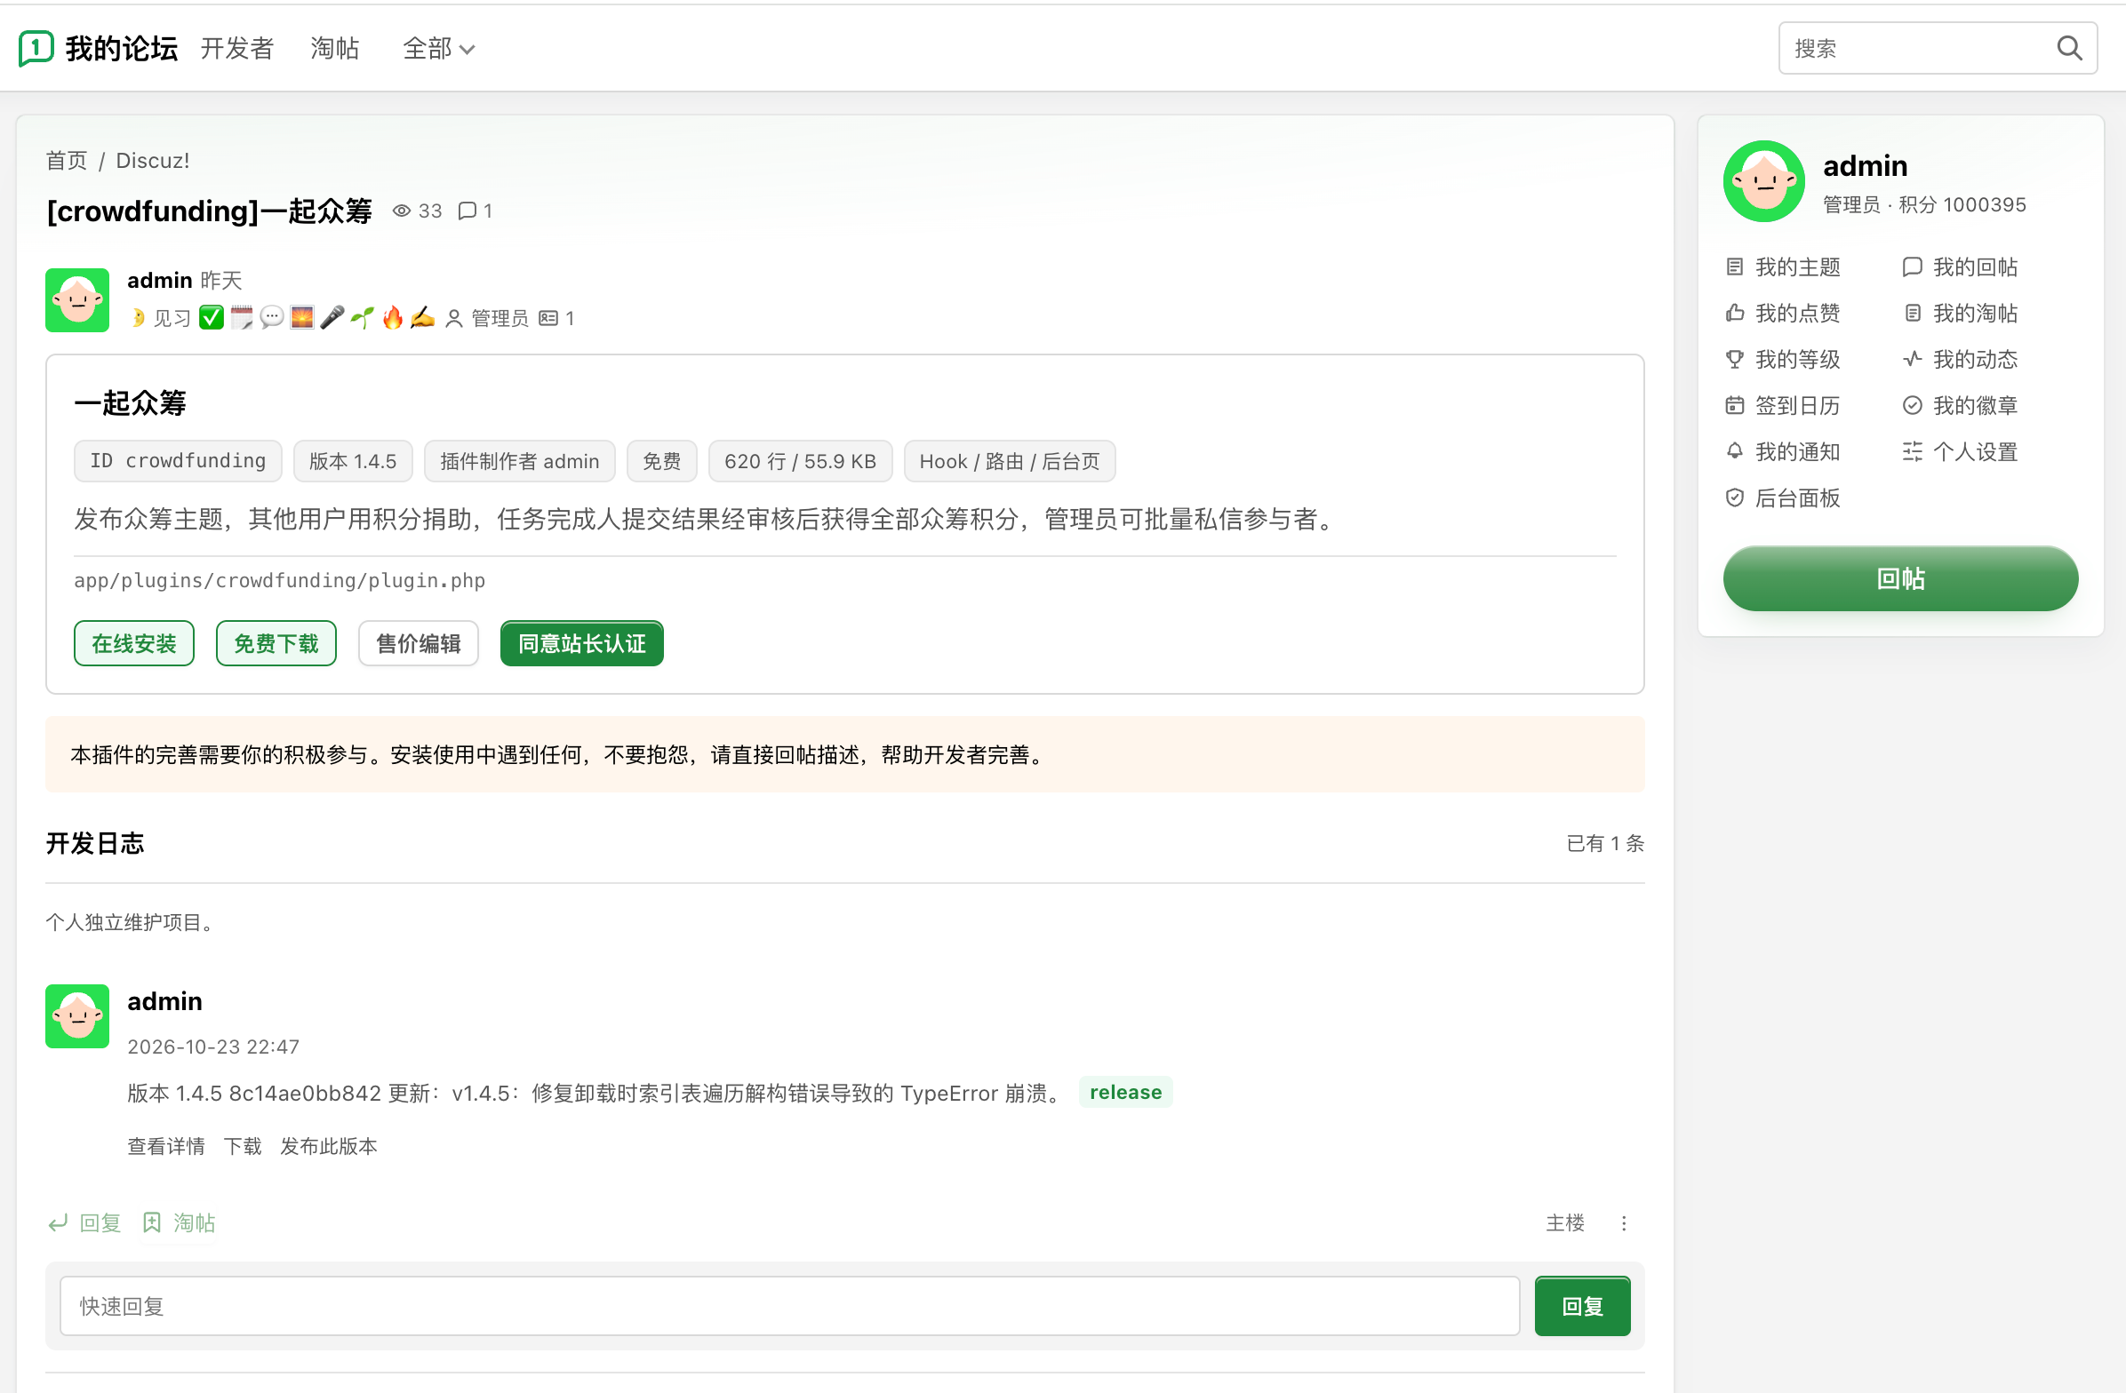Image resolution: width=2126 pixels, height=1393 pixels.
Task: Click the writing hand badge icon
Action: pyautogui.click(x=422, y=318)
